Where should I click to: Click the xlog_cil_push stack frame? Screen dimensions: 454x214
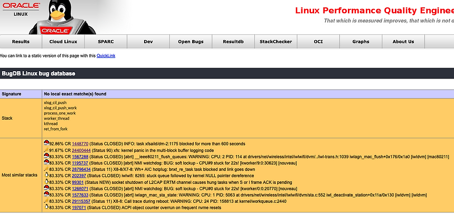tap(55, 103)
